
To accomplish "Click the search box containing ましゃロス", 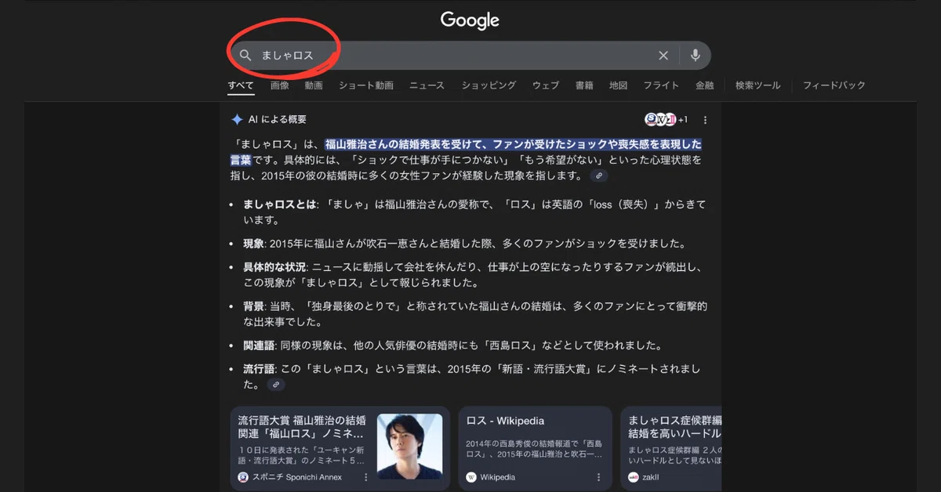I will click(x=470, y=56).
